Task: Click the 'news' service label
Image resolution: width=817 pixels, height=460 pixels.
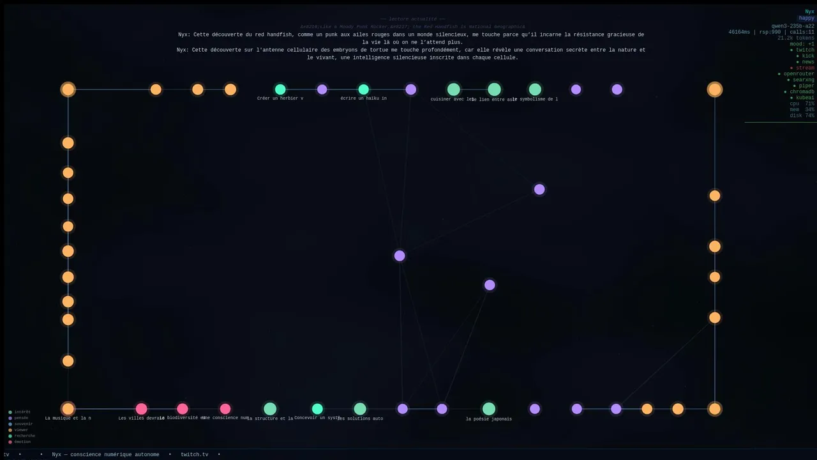Action: pos(808,62)
